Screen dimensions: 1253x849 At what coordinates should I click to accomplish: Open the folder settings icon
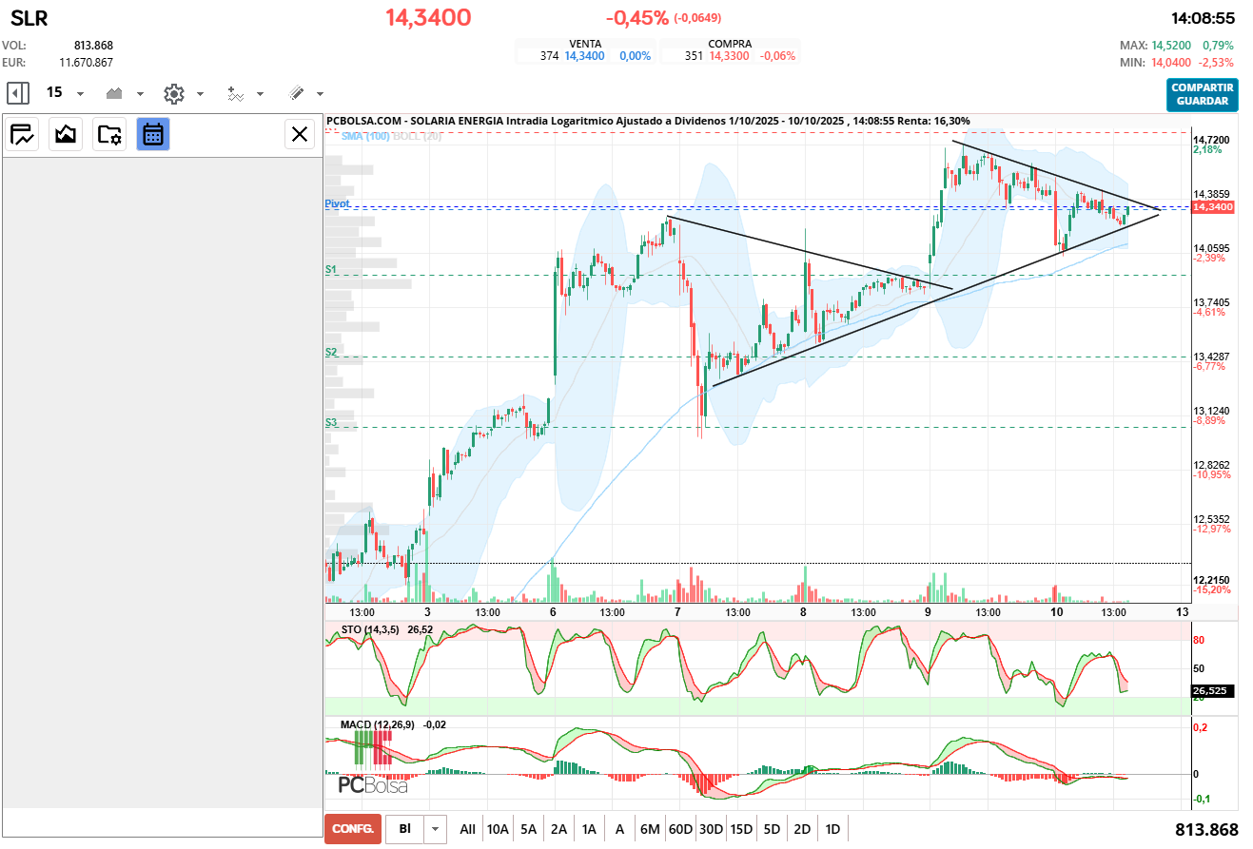coord(109,134)
